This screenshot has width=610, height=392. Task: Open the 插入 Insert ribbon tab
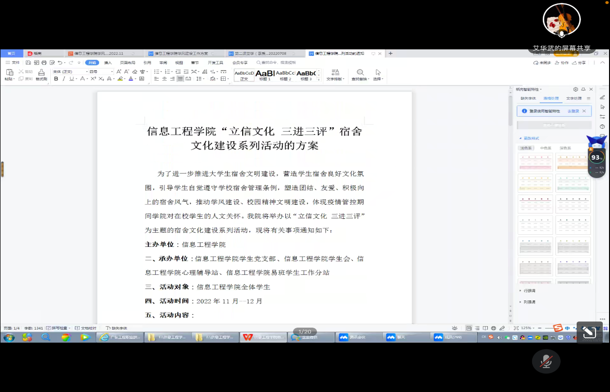(x=108, y=62)
